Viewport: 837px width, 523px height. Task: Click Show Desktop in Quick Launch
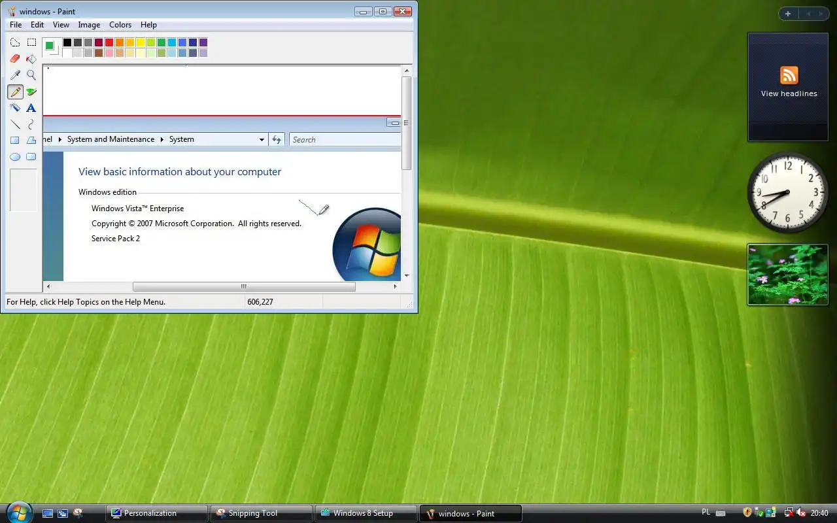(48, 513)
